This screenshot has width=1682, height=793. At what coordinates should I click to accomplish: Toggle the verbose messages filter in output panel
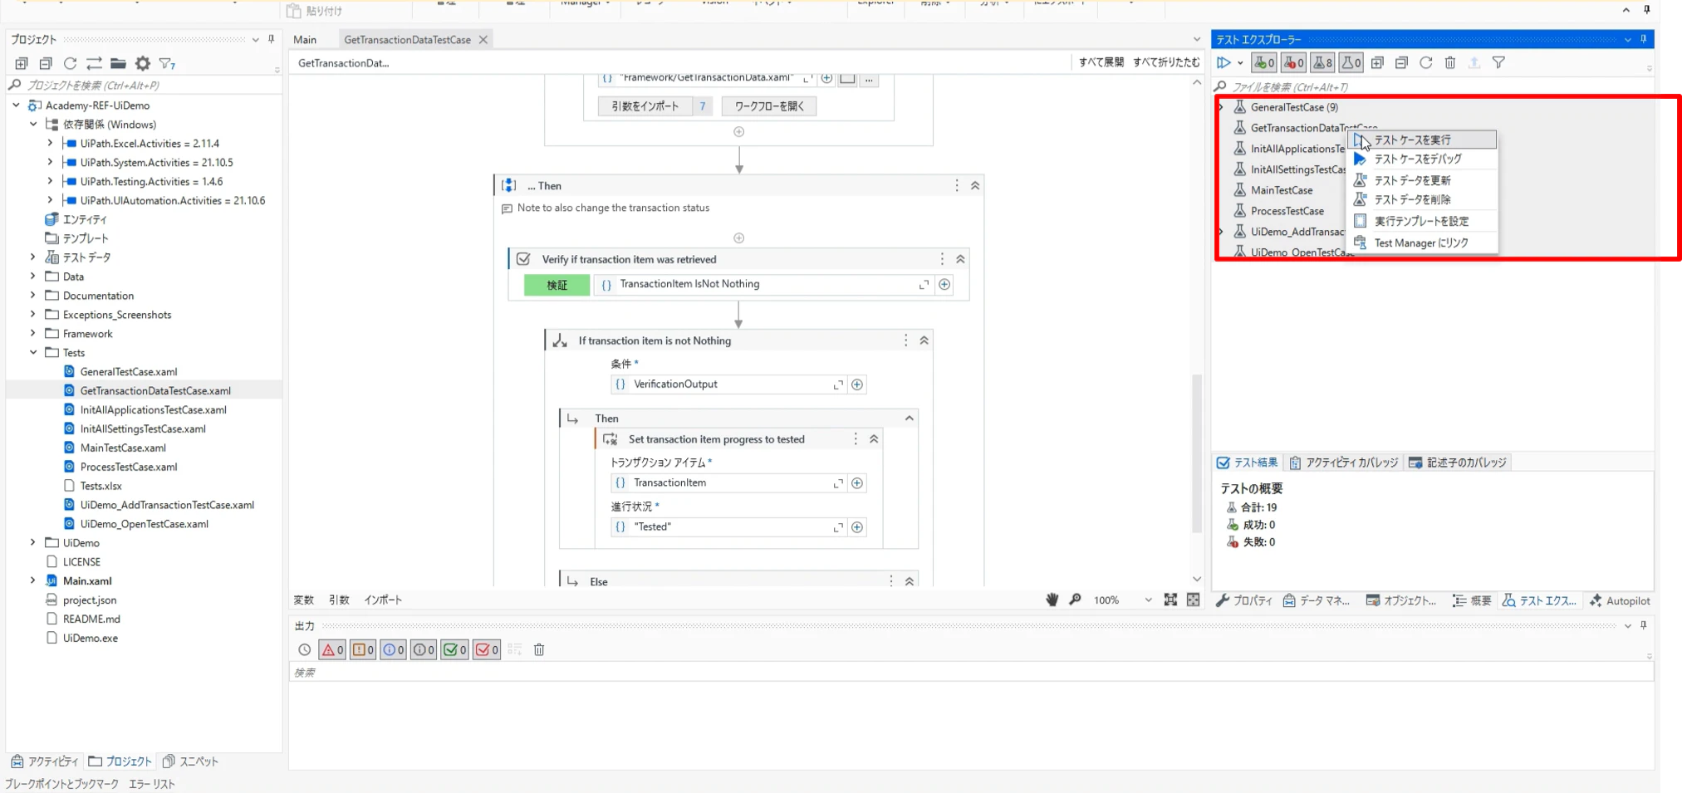pyautogui.click(x=424, y=649)
